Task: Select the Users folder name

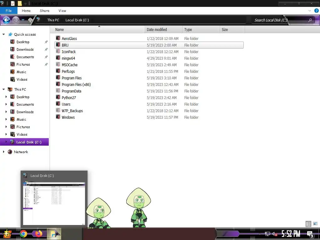Action: click(66, 104)
